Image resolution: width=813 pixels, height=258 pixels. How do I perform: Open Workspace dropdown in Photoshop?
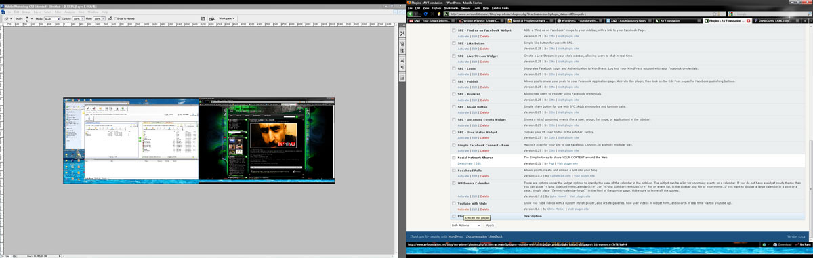point(227,18)
